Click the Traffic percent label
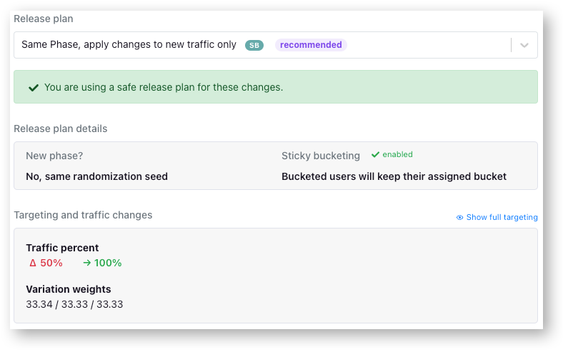Screen dimensions: 563x352 pyautogui.click(x=62, y=248)
